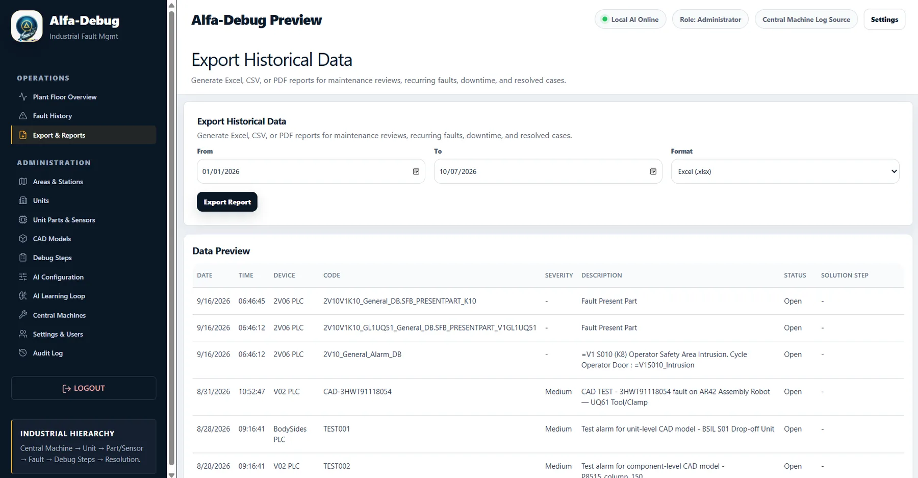The width and height of the screenshot is (918, 478).
Task: Click the Export Report button
Action: click(x=227, y=202)
